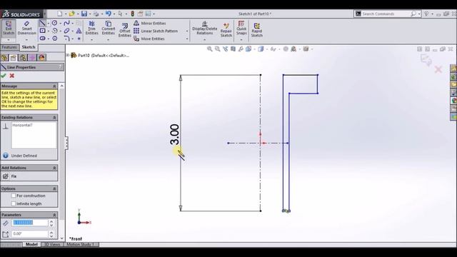Open the Smart Dimension dropdown arrow
The height and width of the screenshot is (257, 457).
pos(27,40)
